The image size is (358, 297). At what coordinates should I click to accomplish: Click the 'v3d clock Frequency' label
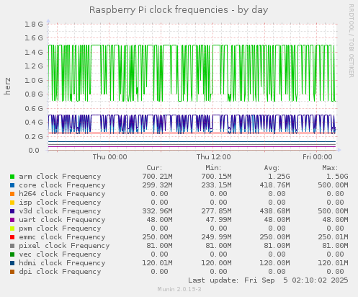point(60,211)
